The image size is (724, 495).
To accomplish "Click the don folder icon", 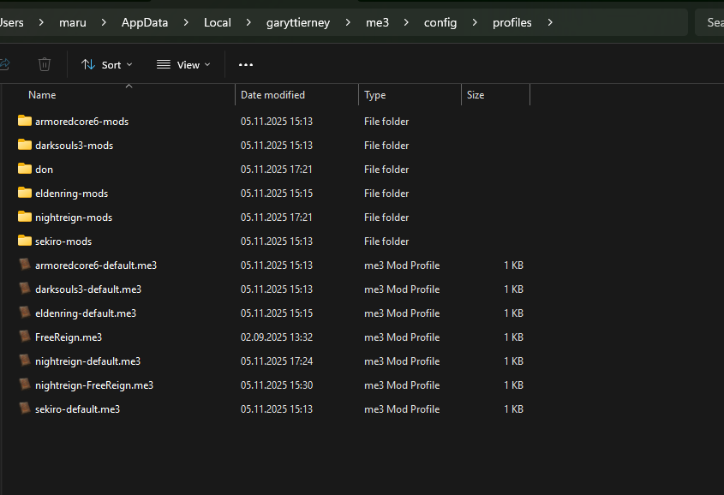I will pos(24,169).
